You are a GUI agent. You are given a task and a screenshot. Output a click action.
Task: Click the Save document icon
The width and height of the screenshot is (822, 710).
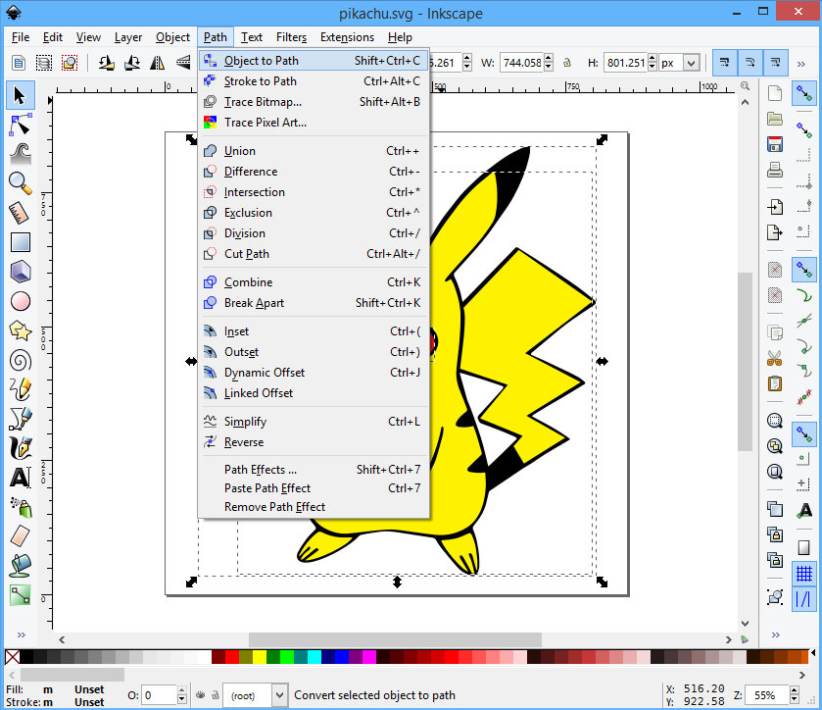coord(775,144)
